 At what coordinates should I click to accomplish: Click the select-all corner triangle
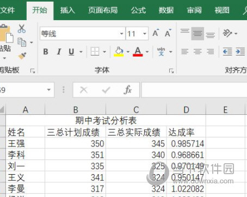click(x=3, y=109)
